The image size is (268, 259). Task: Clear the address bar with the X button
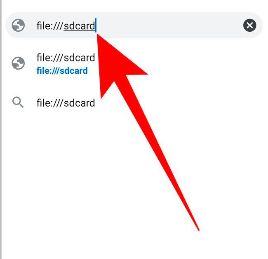(x=249, y=25)
